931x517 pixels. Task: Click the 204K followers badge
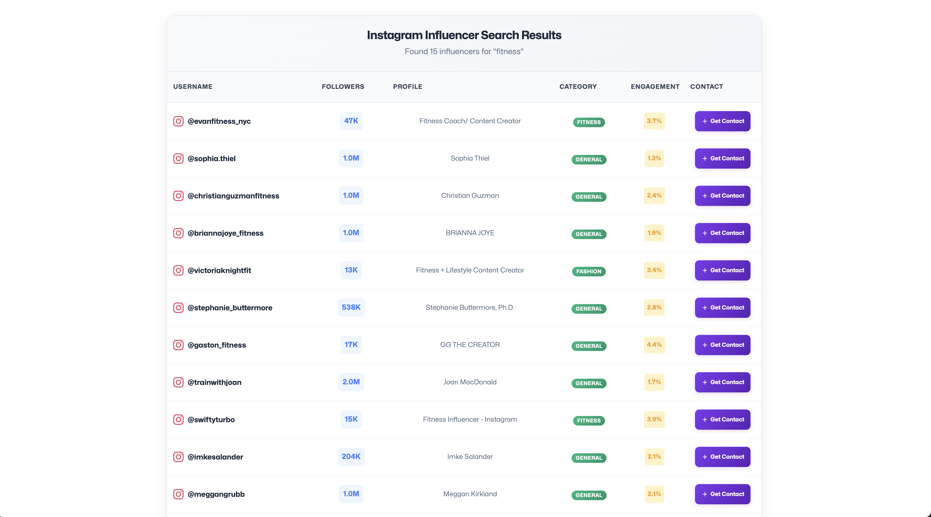click(x=351, y=457)
